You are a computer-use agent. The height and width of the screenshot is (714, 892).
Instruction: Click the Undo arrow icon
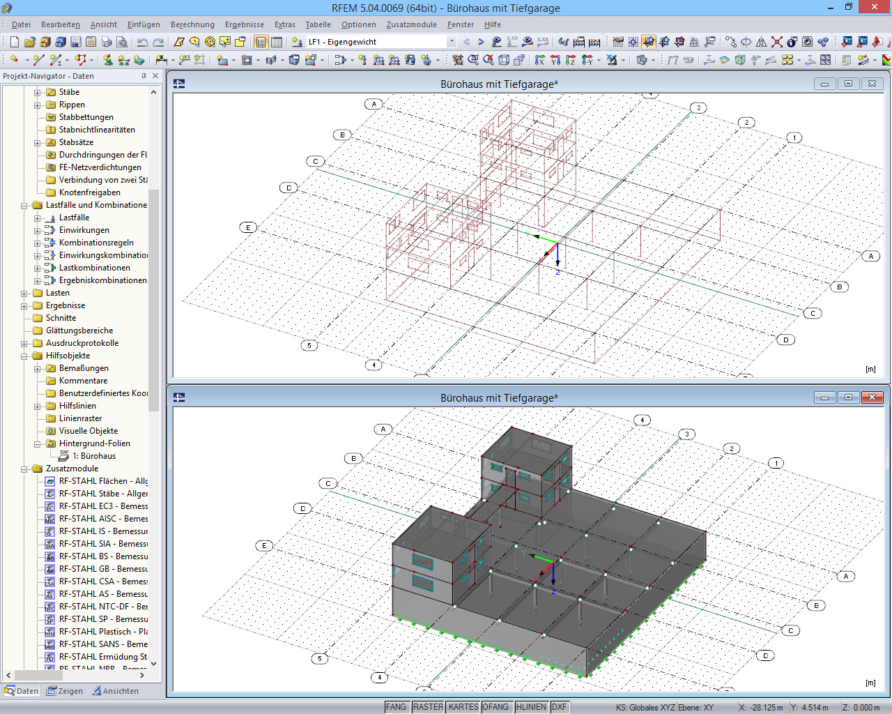pyautogui.click(x=142, y=42)
